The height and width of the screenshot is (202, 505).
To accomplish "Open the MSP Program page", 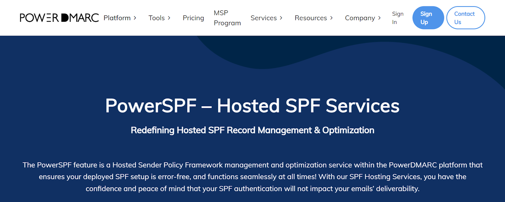I will coord(227,18).
